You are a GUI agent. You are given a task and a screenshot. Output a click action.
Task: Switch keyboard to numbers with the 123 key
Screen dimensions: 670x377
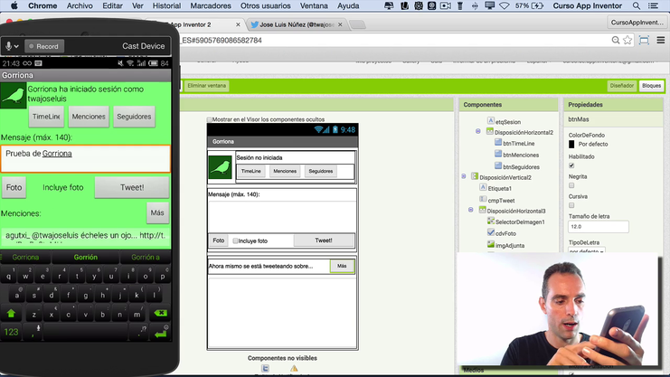pos(11,332)
